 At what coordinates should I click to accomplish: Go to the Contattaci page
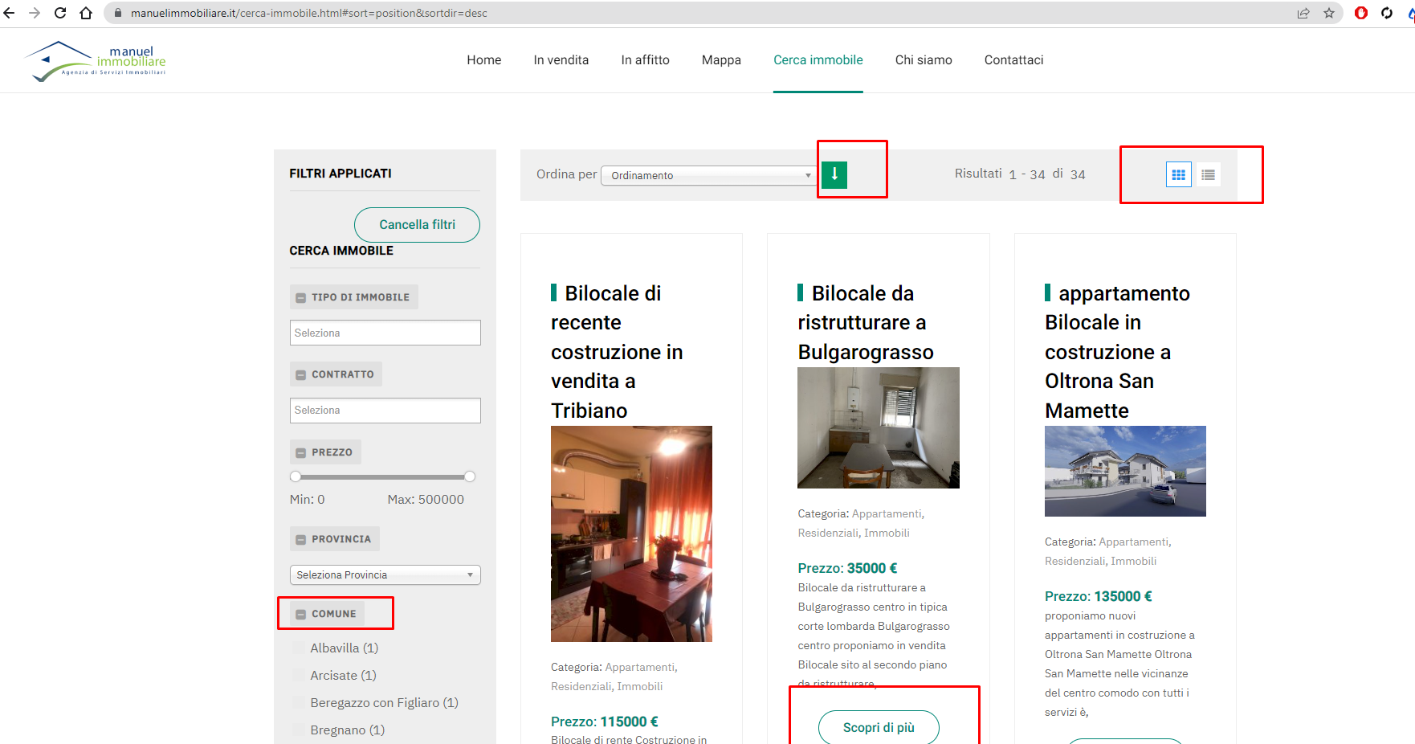point(1014,60)
